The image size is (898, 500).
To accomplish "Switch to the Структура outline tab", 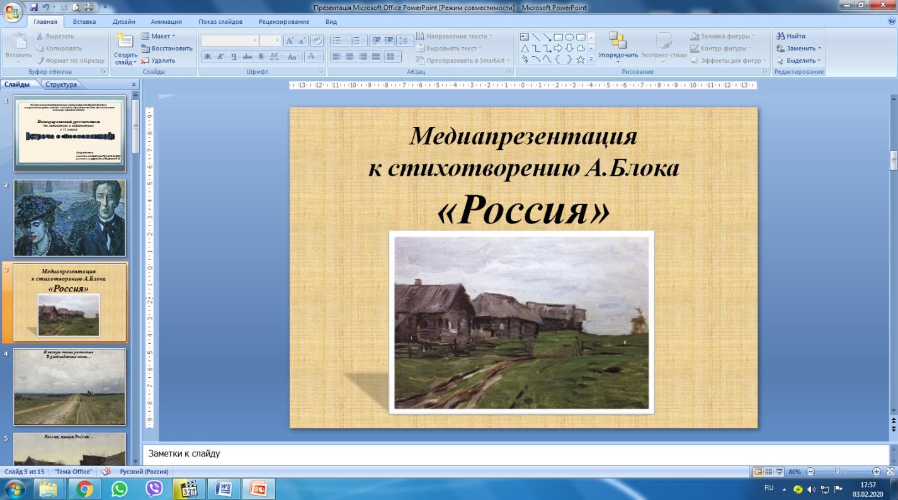I will tap(61, 84).
